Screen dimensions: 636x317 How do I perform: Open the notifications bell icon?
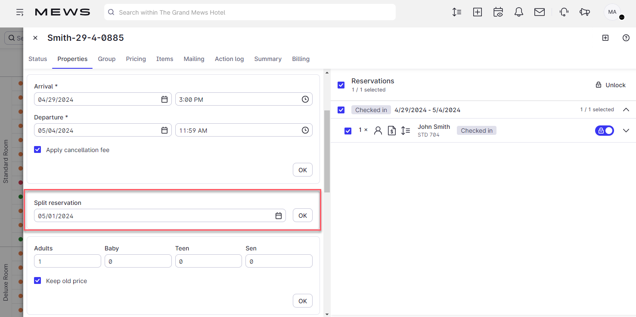click(x=519, y=12)
